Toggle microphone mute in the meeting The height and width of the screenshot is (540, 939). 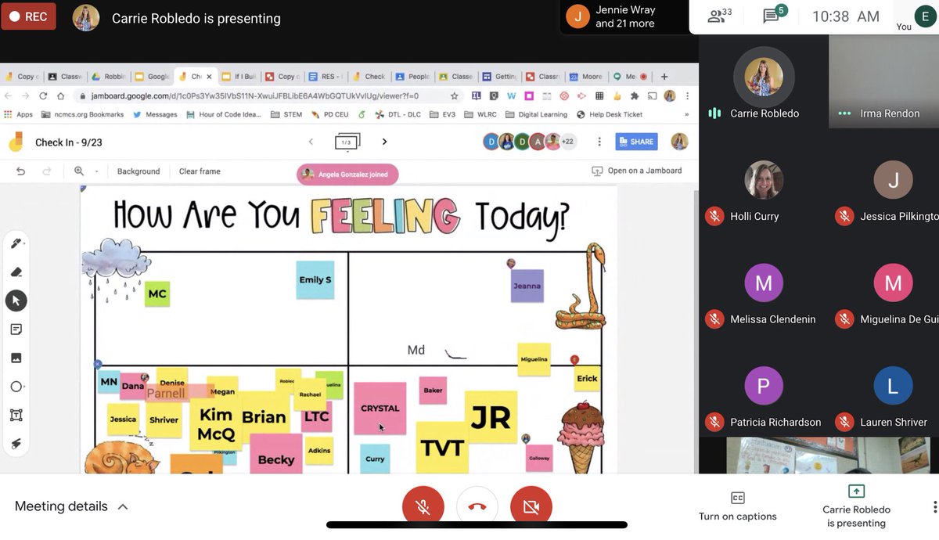[423, 507]
